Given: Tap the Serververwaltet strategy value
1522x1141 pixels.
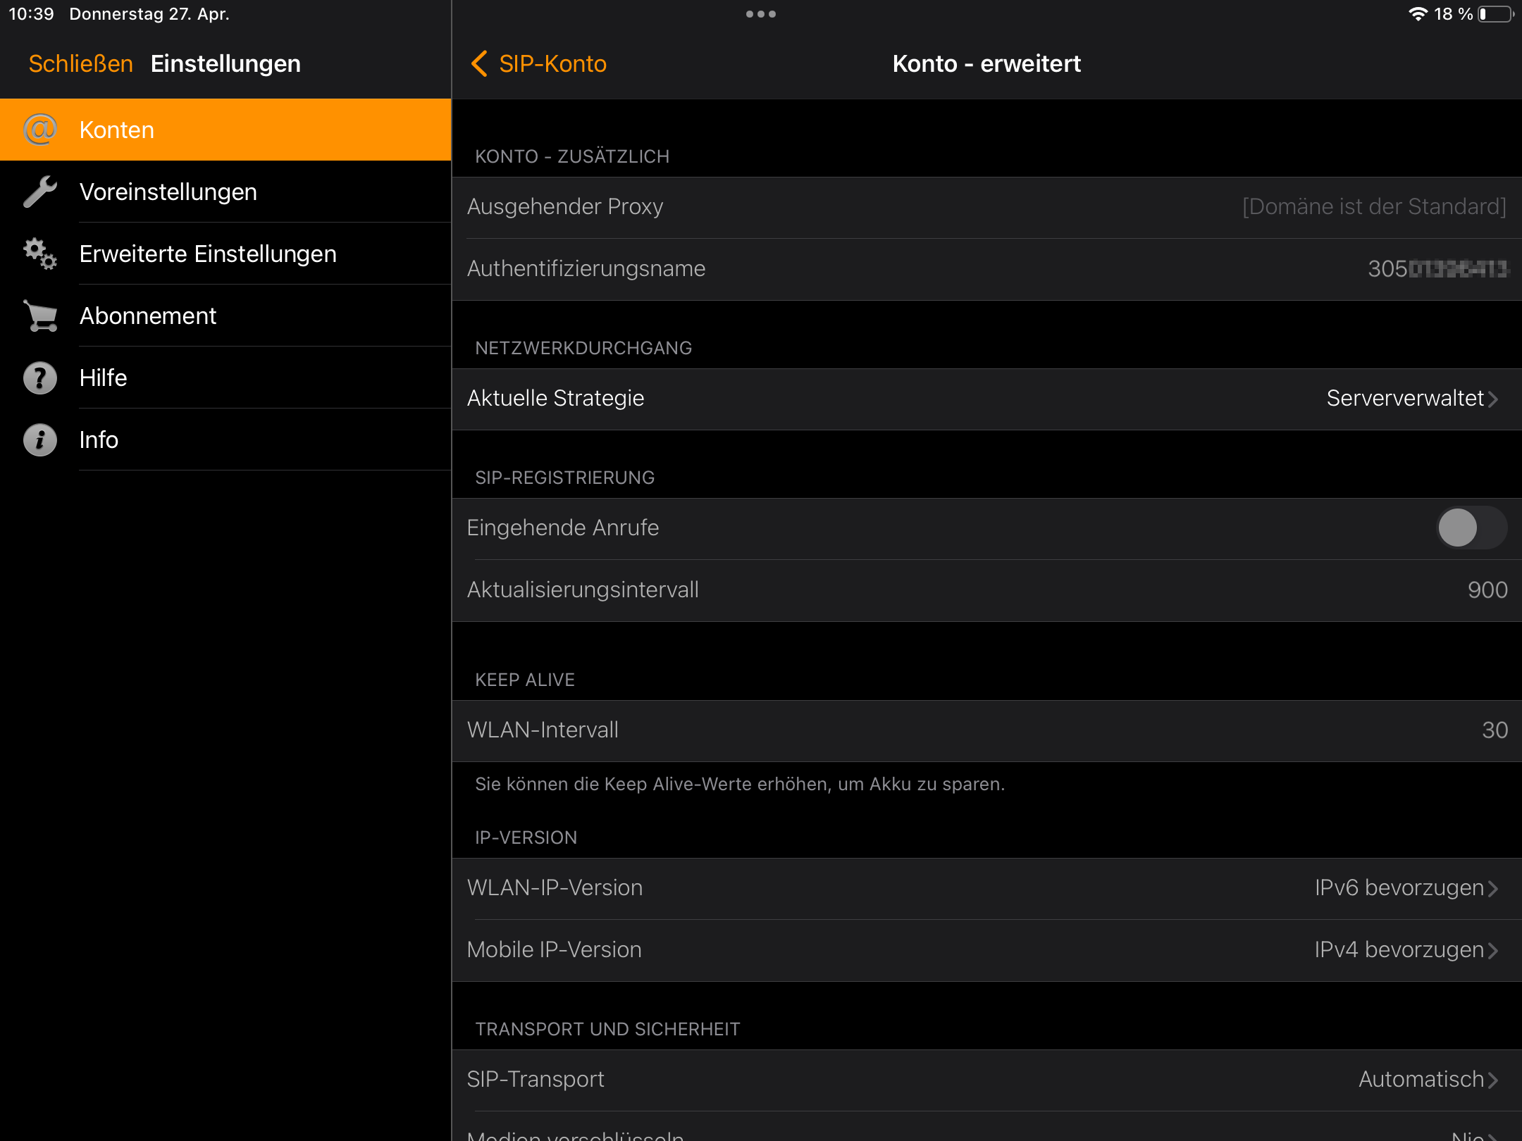Looking at the screenshot, I should coord(1405,398).
